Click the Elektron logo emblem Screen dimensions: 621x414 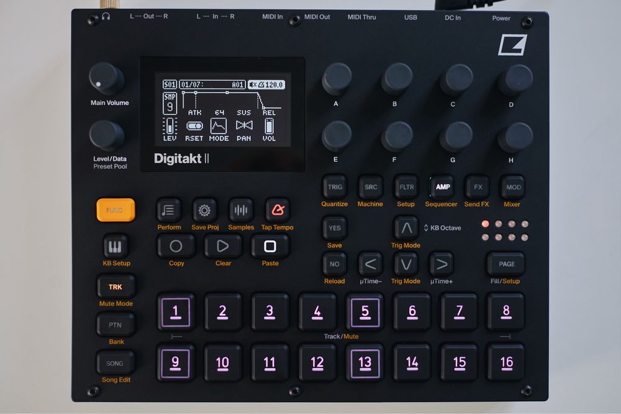(x=512, y=44)
